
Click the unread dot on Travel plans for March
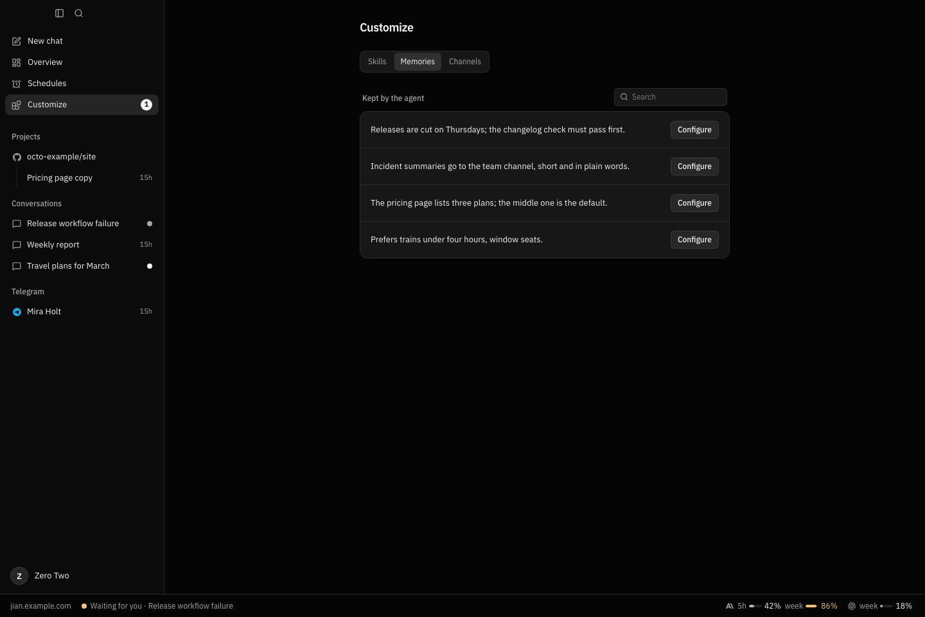click(x=150, y=266)
